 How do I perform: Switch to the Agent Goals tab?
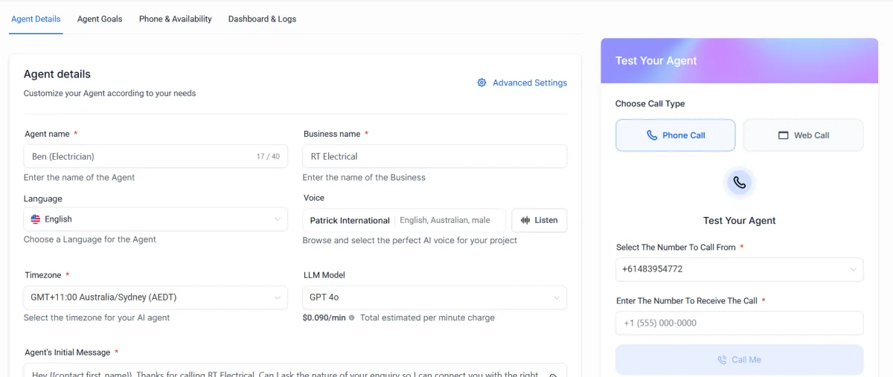100,19
